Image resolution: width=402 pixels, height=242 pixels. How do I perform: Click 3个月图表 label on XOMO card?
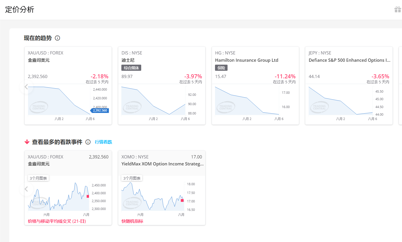tap(132, 178)
